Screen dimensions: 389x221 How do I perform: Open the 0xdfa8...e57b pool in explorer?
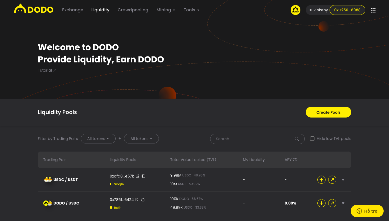coord(138,176)
